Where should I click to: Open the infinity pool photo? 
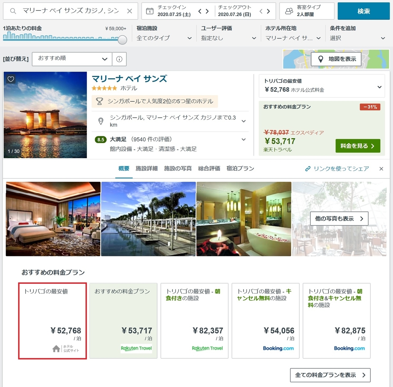[x=148, y=219]
